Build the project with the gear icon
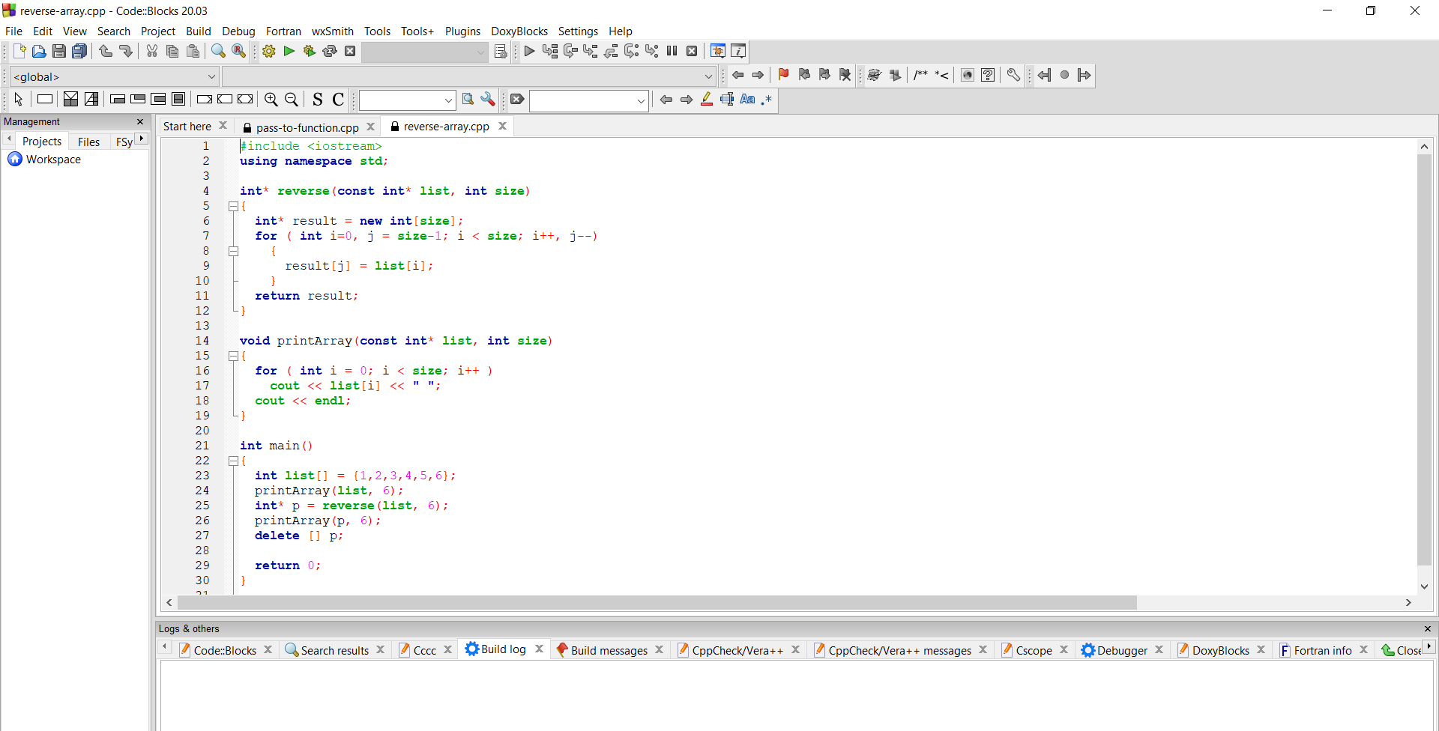The width and height of the screenshot is (1439, 731). [269, 51]
